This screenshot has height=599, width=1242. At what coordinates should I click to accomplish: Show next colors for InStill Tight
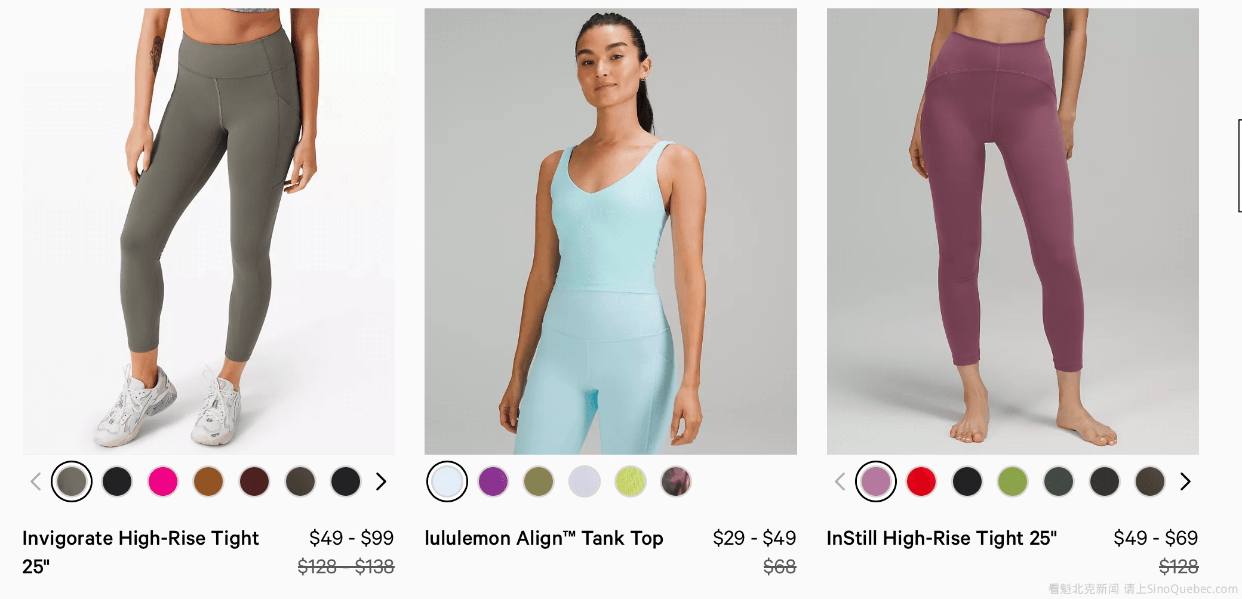tap(1185, 481)
